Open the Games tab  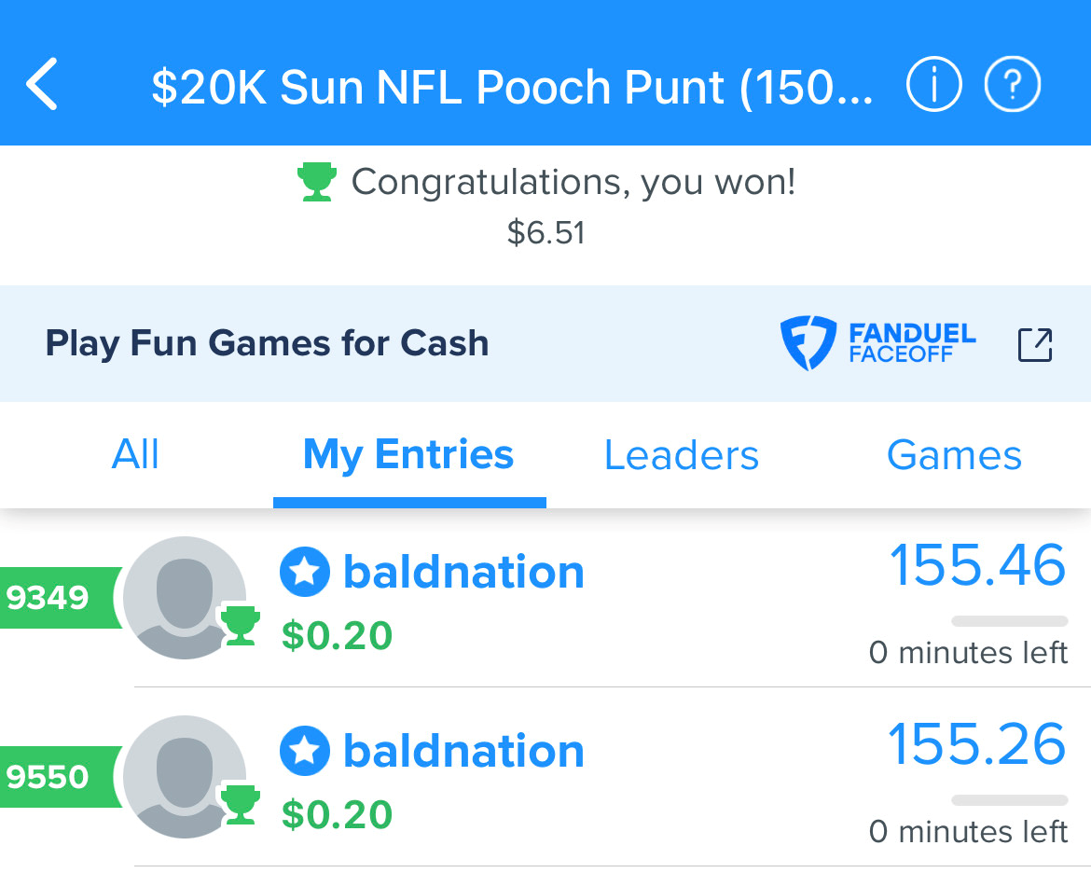pos(955,454)
